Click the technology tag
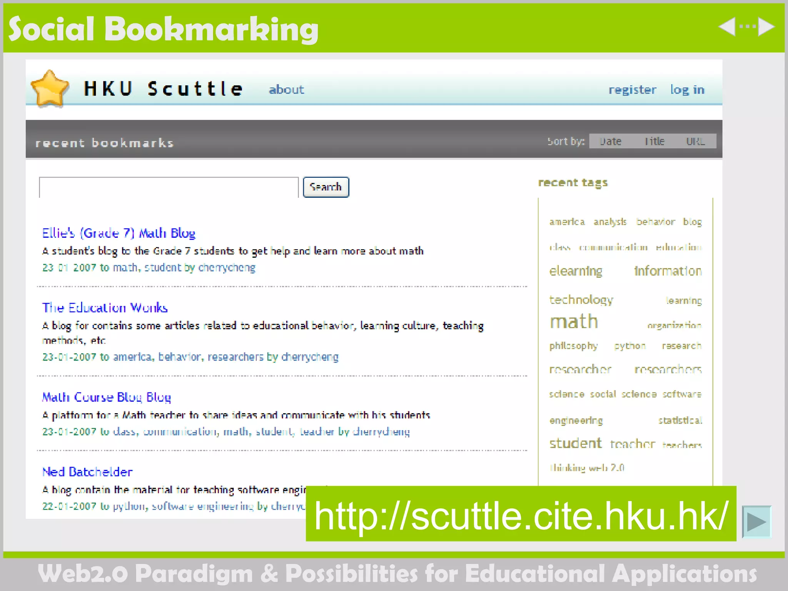 [x=581, y=300]
